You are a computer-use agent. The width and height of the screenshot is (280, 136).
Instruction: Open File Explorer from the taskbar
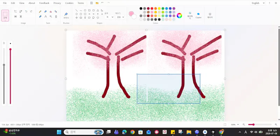click(x=189, y=132)
